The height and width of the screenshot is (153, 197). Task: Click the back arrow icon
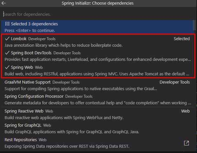tap(4, 3)
